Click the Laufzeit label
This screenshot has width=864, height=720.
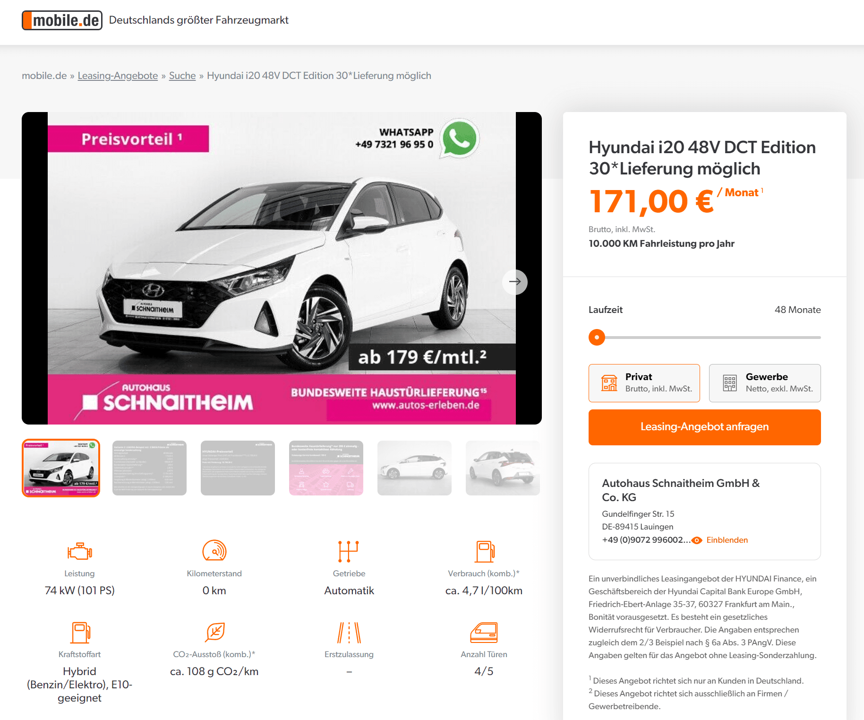point(606,310)
